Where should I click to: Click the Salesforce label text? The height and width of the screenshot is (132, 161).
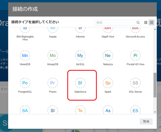click(x=80, y=92)
